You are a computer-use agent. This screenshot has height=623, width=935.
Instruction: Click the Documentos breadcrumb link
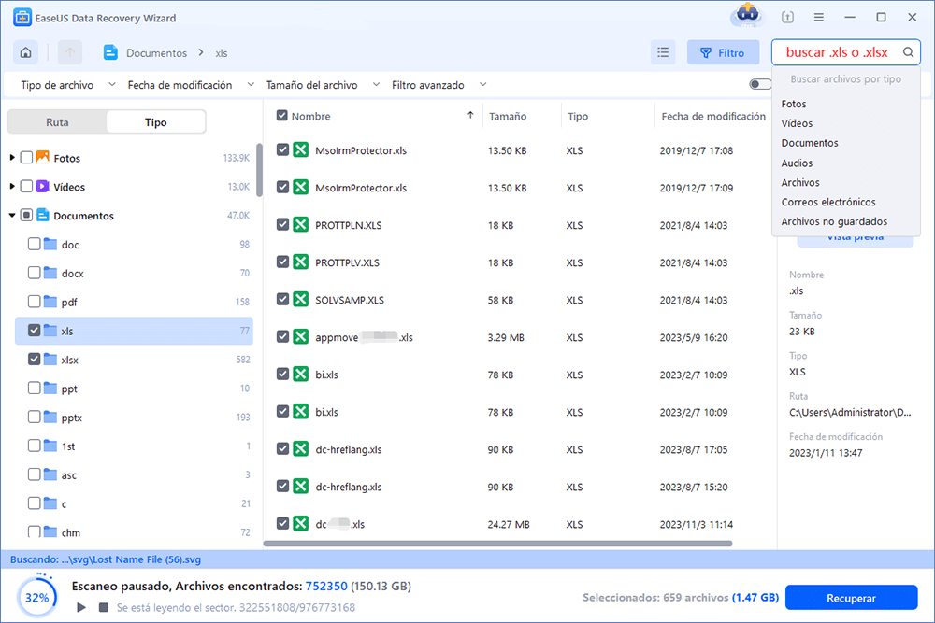click(156, 53)
